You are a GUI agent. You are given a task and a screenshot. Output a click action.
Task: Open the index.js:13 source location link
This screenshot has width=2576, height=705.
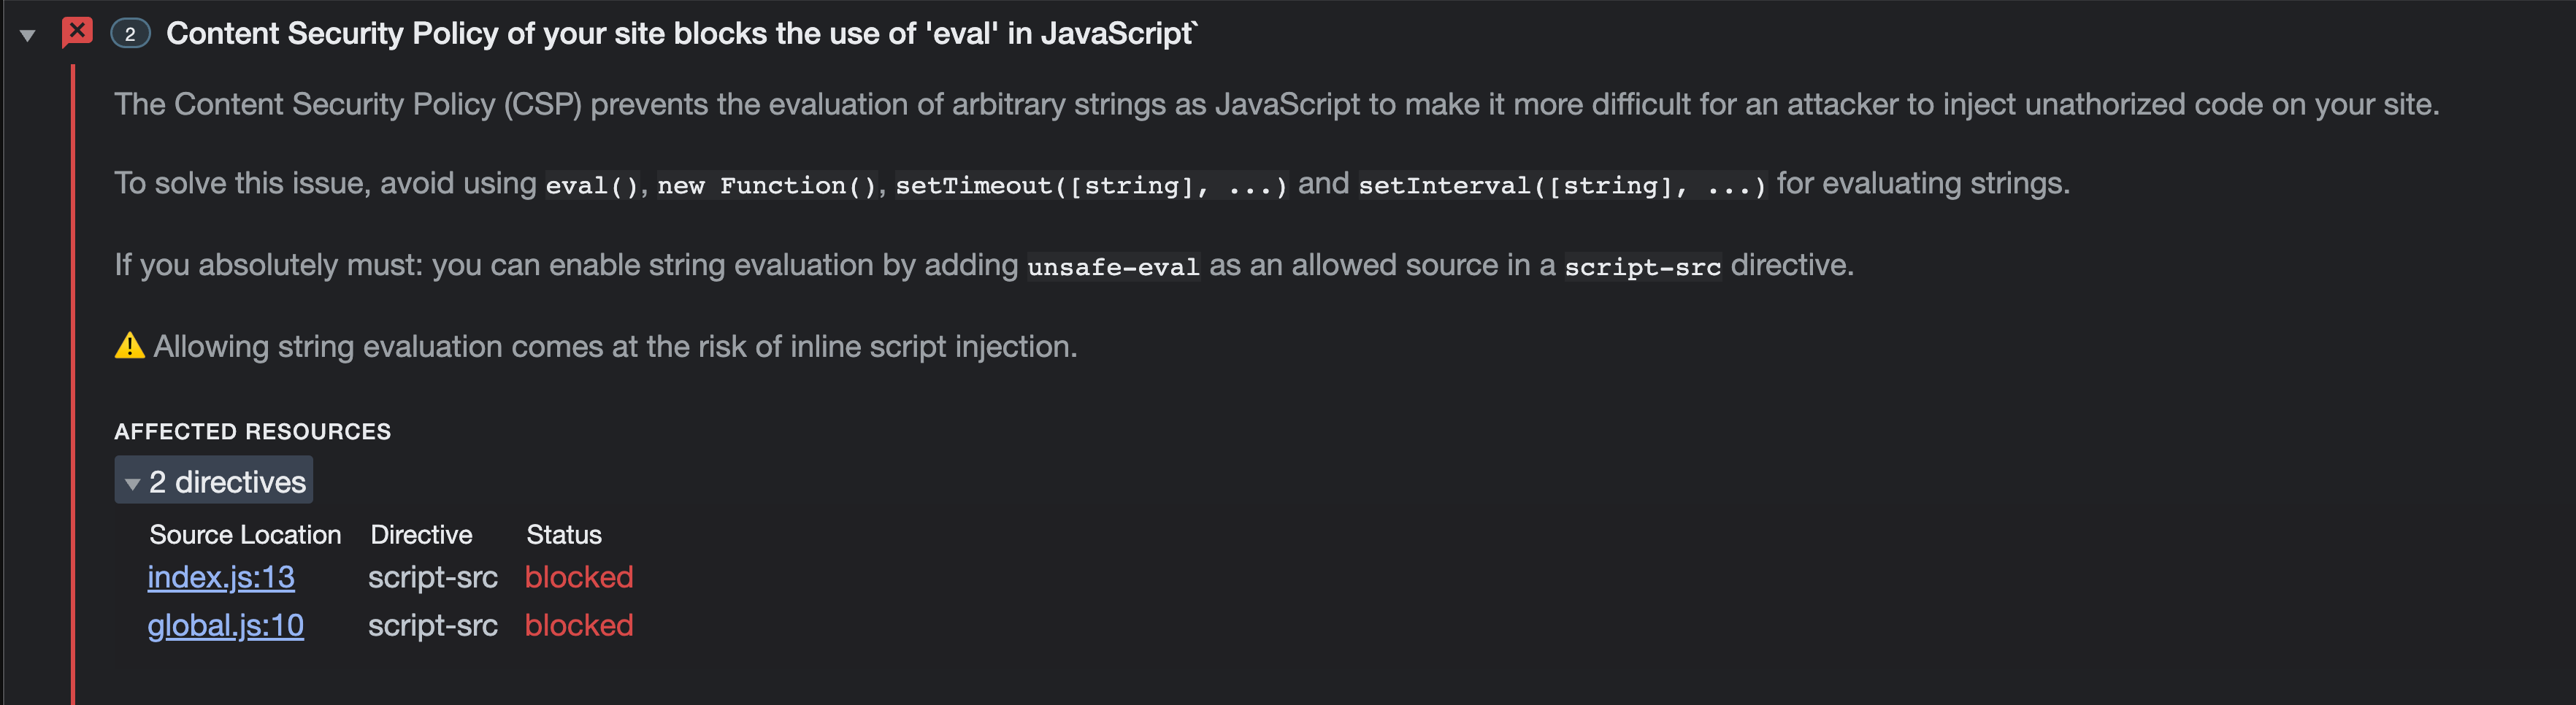pyautogui.click(x=220, y=577)
